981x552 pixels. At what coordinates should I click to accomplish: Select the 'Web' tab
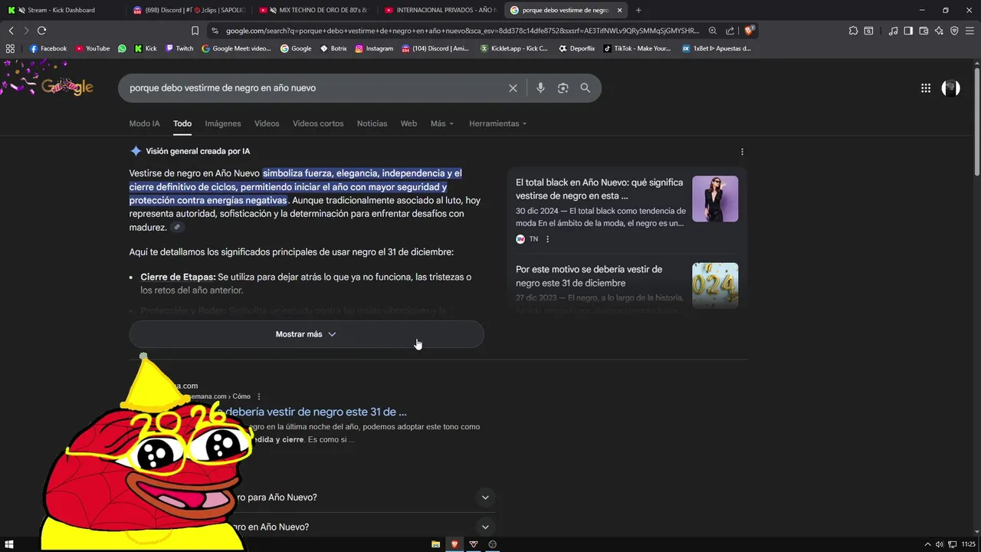pyautogui.click(x=408, y=123)
